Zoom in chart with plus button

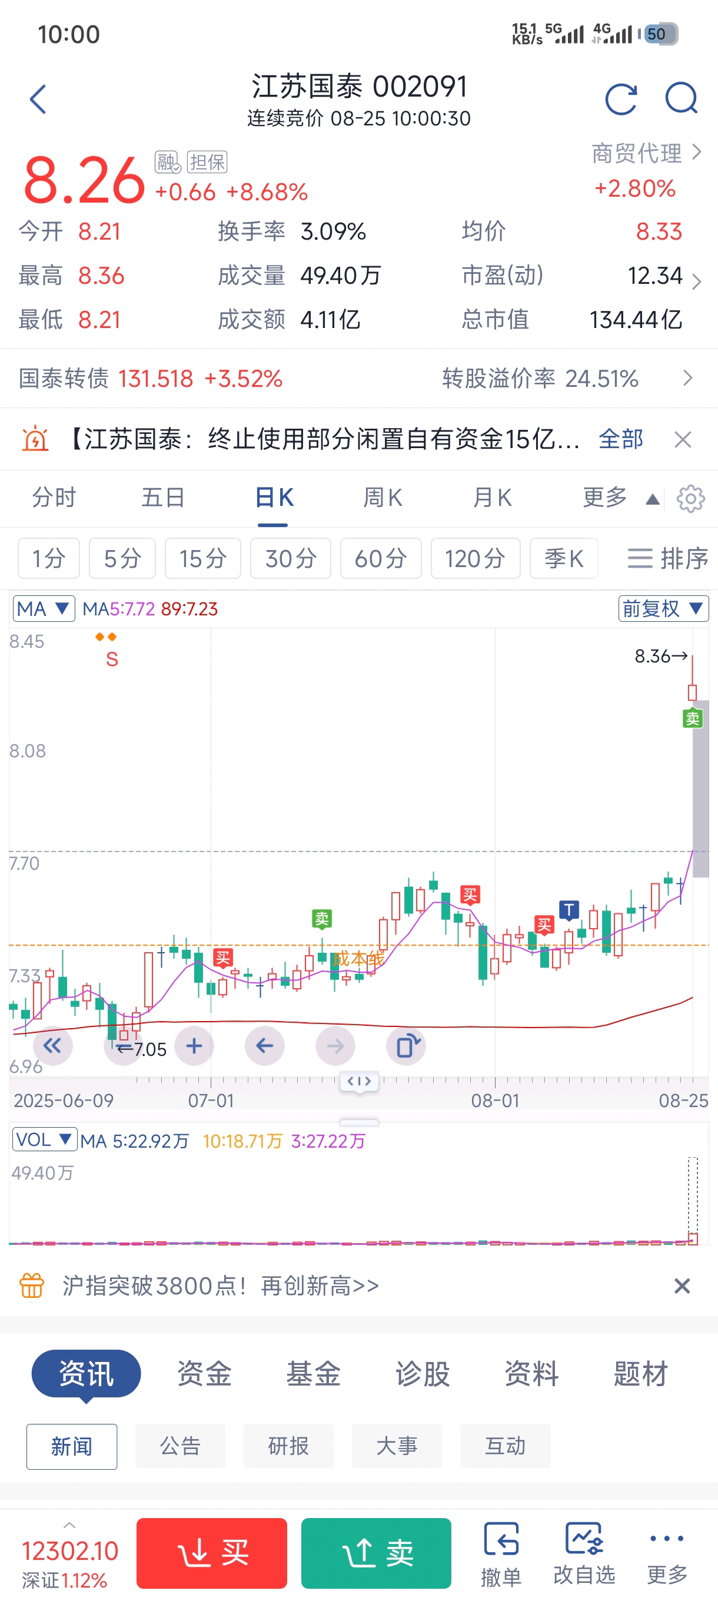[194, 1046]
